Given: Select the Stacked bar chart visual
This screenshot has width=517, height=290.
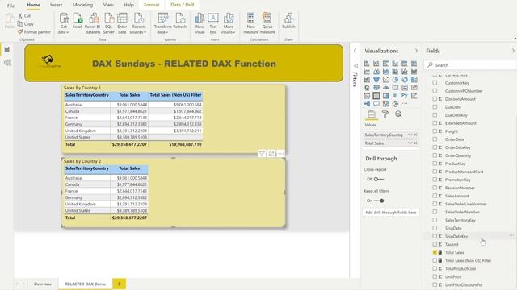Looking at the screenshot, I should pyautogui.click(x=367, y=64).
